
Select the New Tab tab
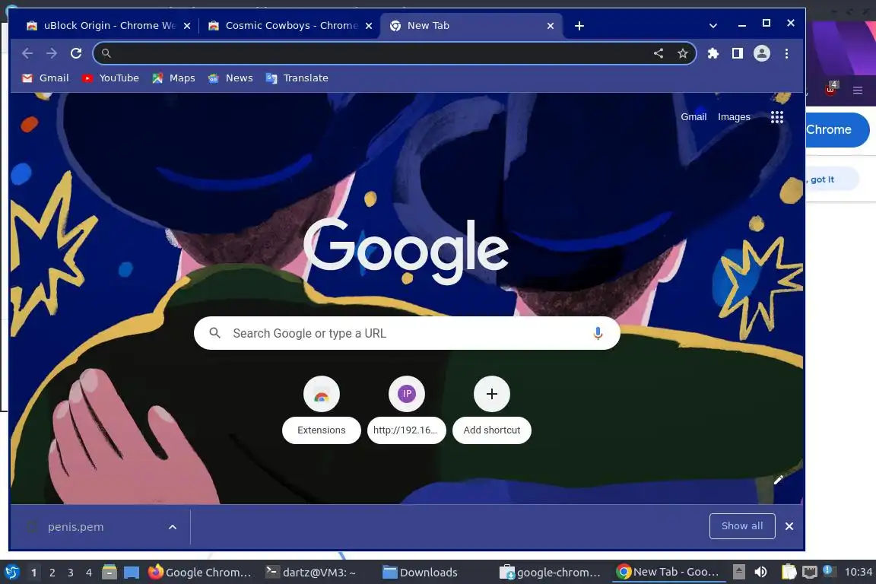(472, 26)
